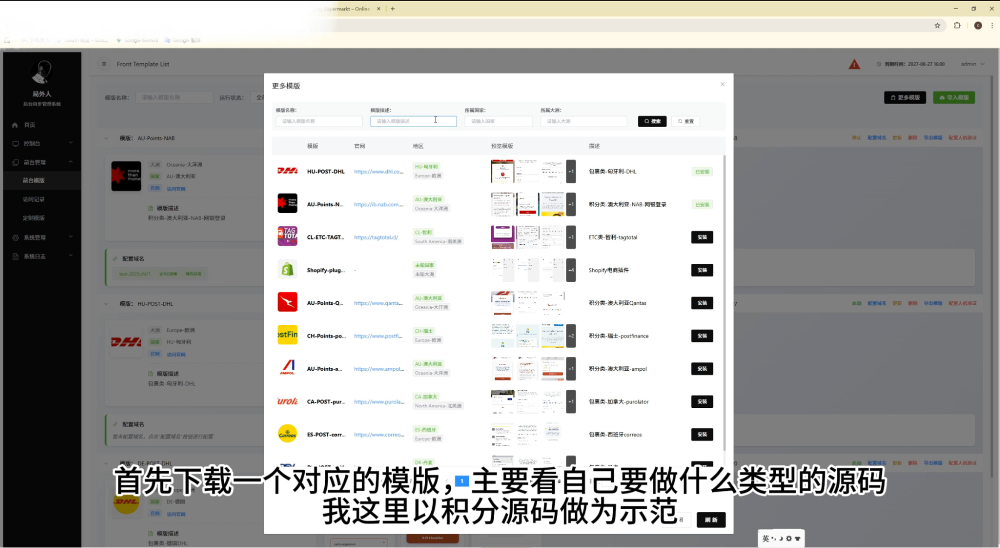The image size is (1000, 548).
Task: Click the Shopify bag logo icon
Action: click(287, 269)
